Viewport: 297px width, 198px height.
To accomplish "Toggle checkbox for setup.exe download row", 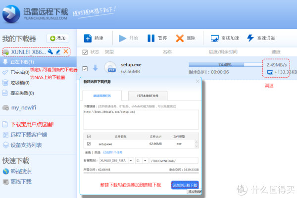I will pos(85,69).
